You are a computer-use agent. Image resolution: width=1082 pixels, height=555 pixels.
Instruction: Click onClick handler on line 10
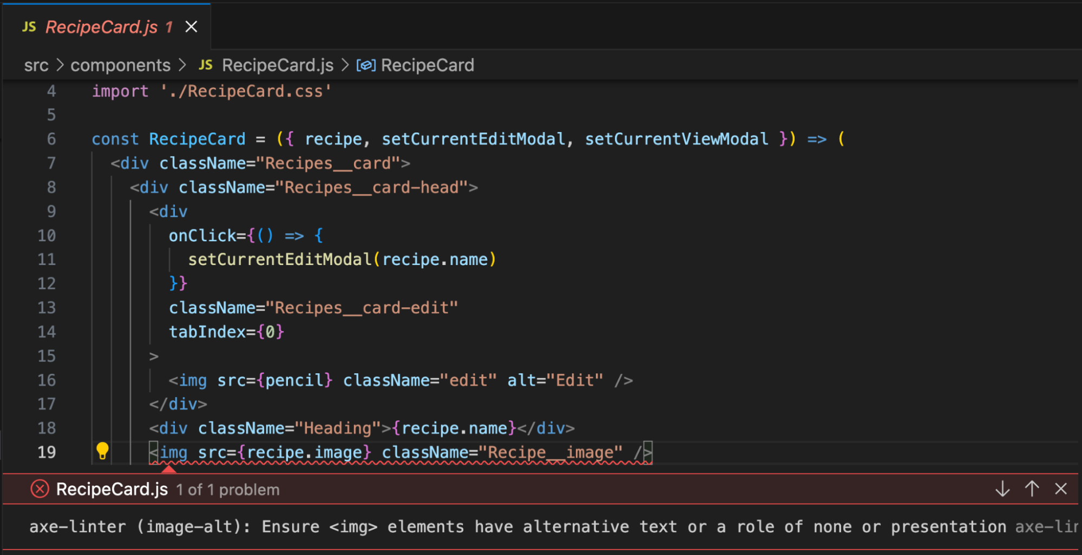(x=246, y=235)
